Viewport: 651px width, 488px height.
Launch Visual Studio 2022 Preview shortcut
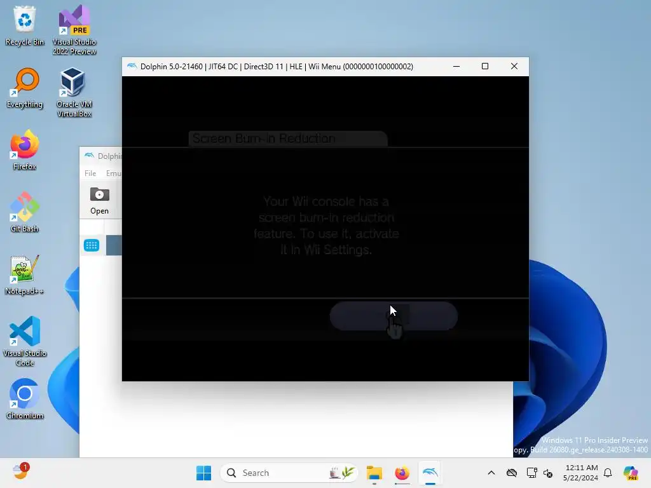point(74,30)
